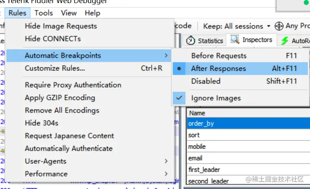Select the email parameter row
This screenshot has height=189, width=310.
(248, 158)
